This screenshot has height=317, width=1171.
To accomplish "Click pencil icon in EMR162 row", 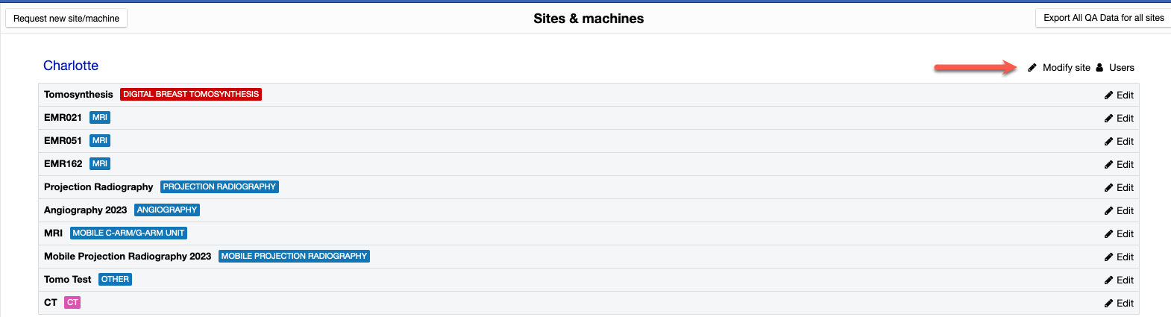I will click(1109, 165).
